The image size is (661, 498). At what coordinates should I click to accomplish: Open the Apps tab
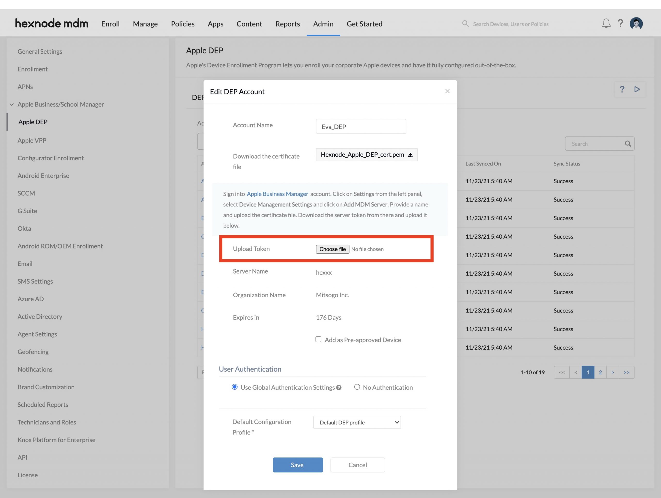point(215,24)
